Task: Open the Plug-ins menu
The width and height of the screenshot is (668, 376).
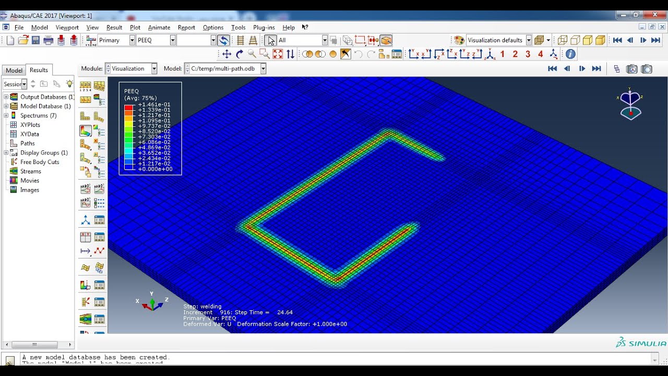Action: pos(264,28)
